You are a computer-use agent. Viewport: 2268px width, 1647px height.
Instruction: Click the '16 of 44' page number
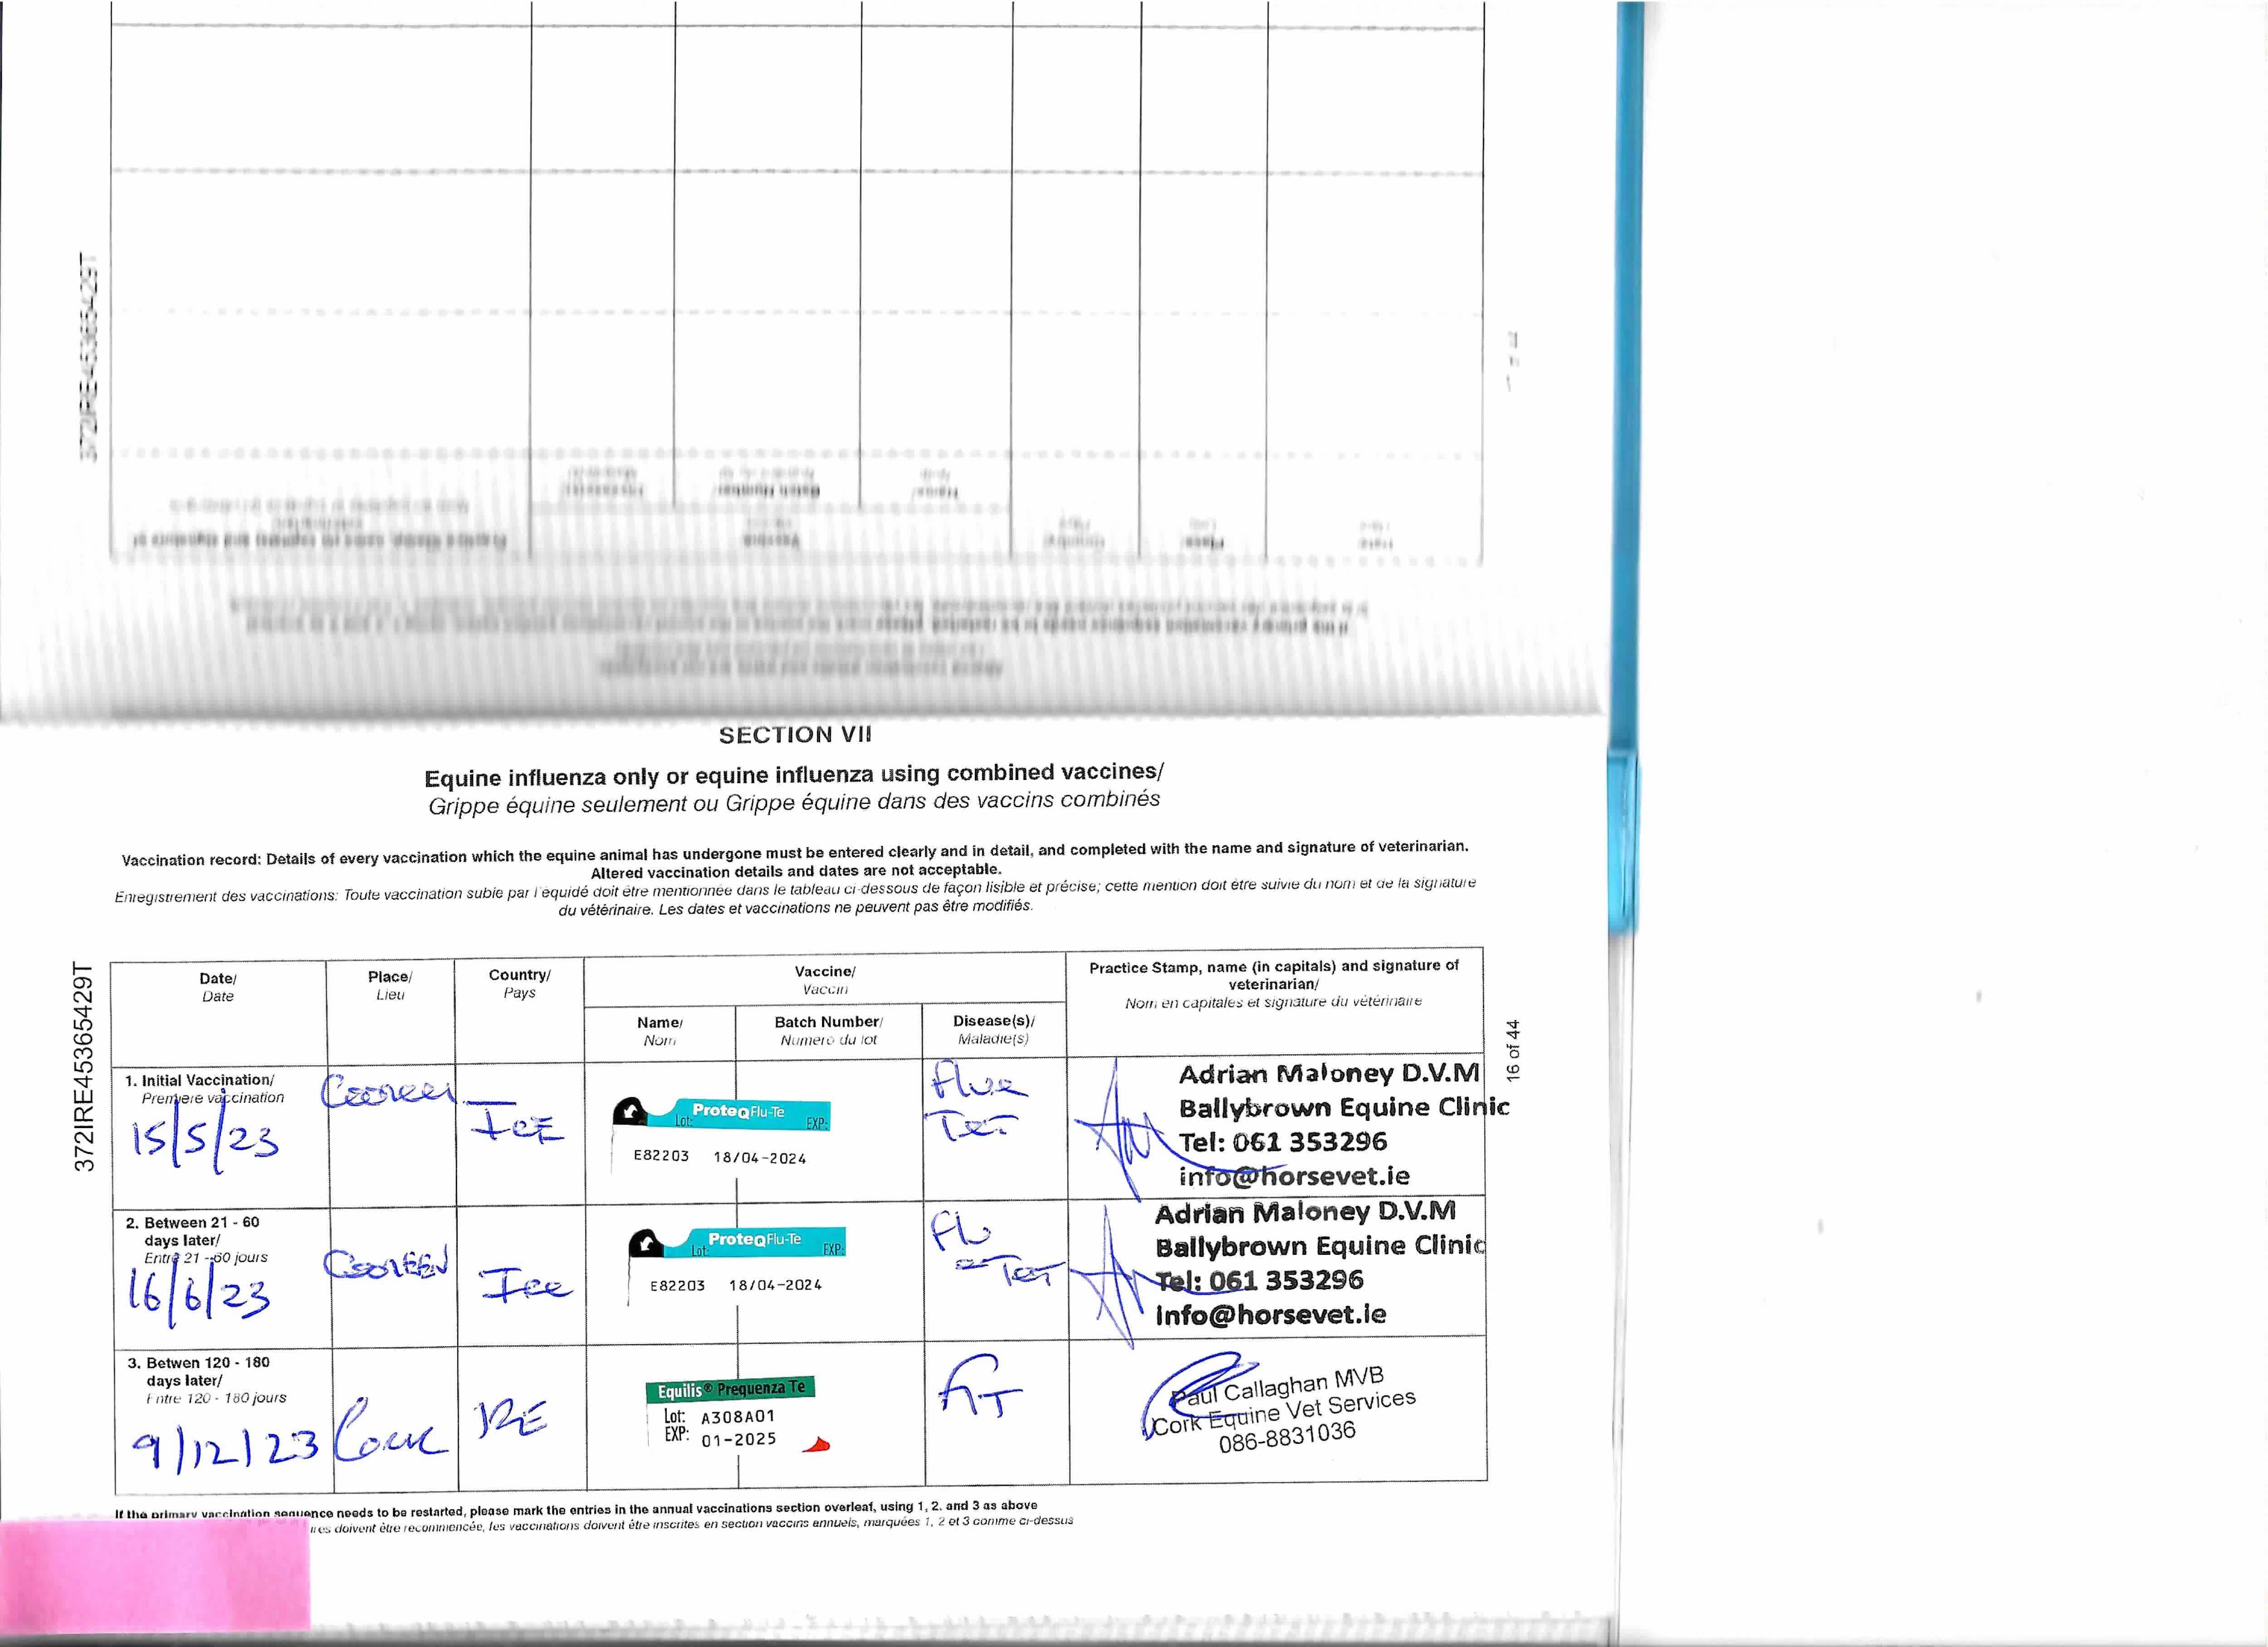tap(1513, 1050)
